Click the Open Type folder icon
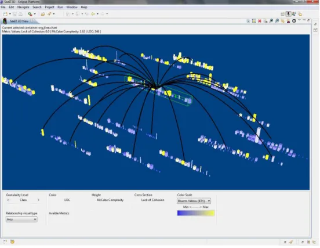320x248 pixels. click(43, 14)
